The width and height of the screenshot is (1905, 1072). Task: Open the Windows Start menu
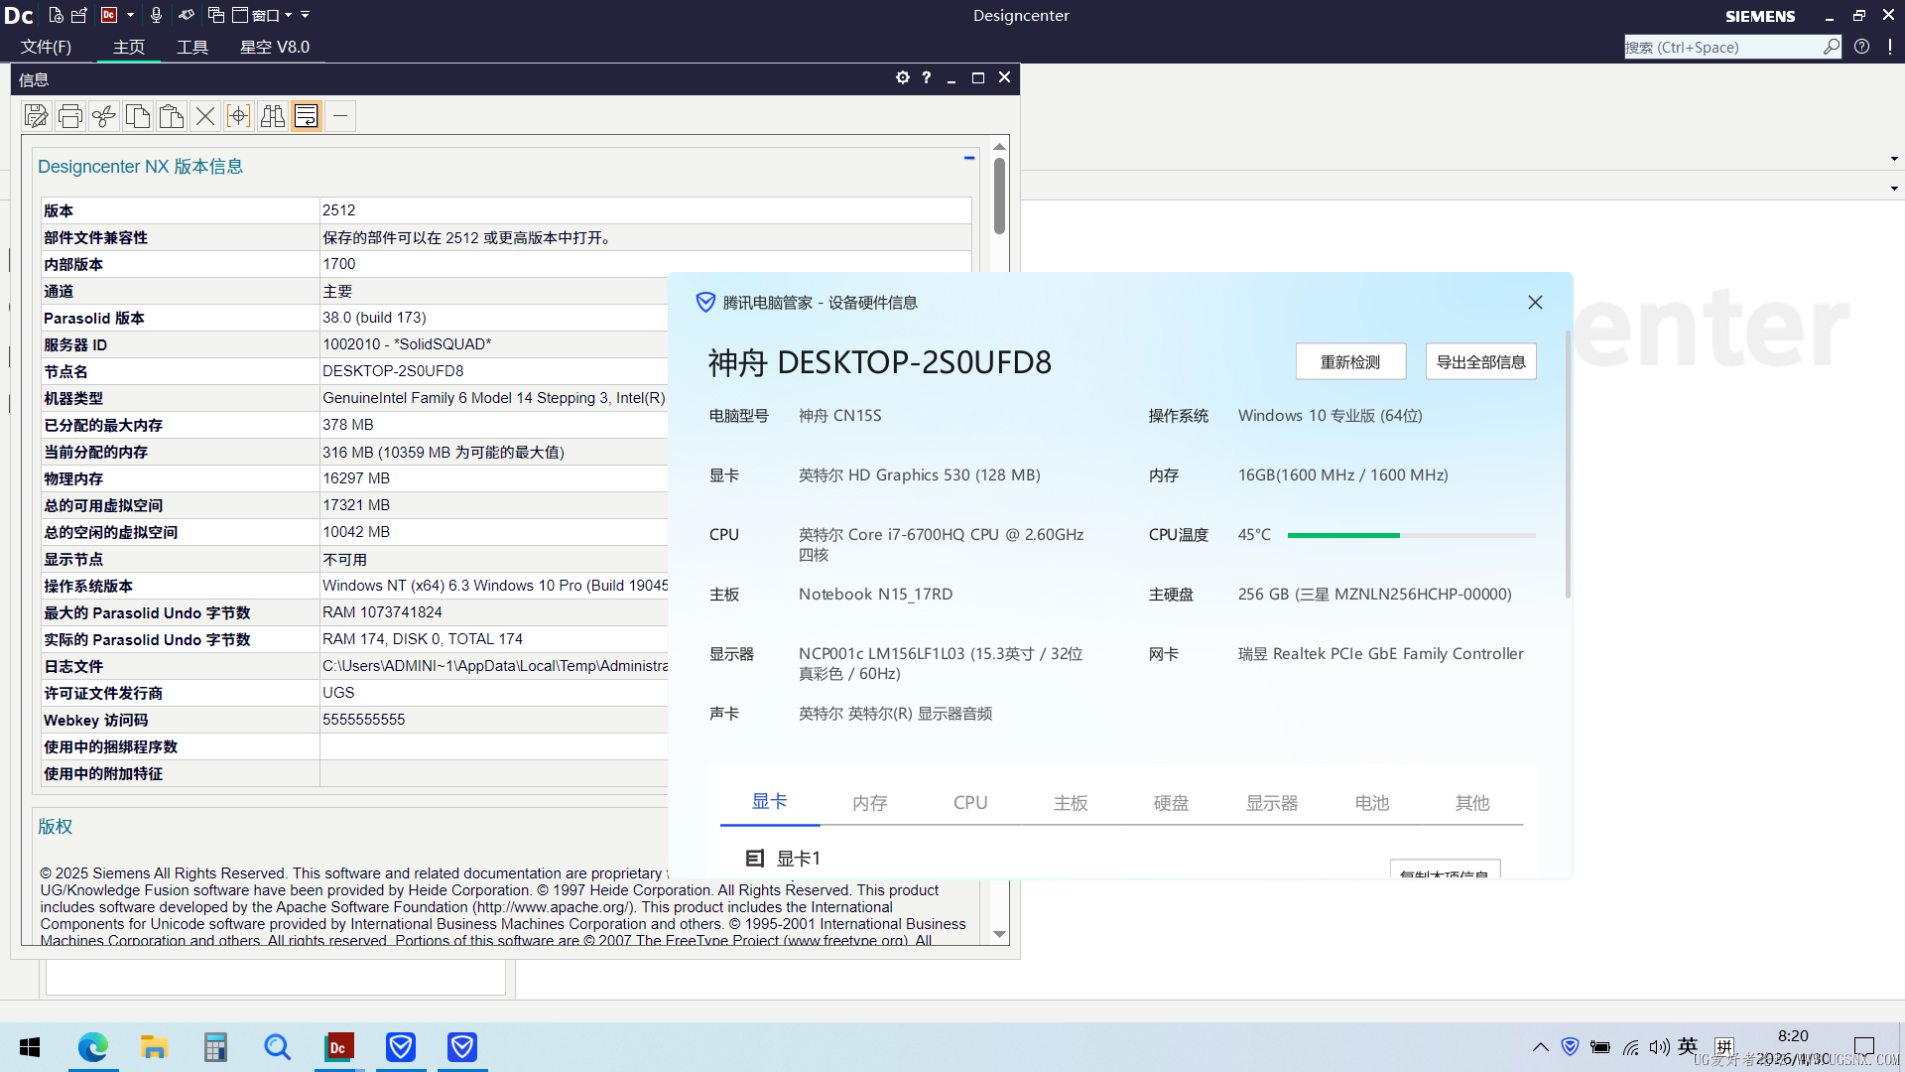coord(30,1047)
